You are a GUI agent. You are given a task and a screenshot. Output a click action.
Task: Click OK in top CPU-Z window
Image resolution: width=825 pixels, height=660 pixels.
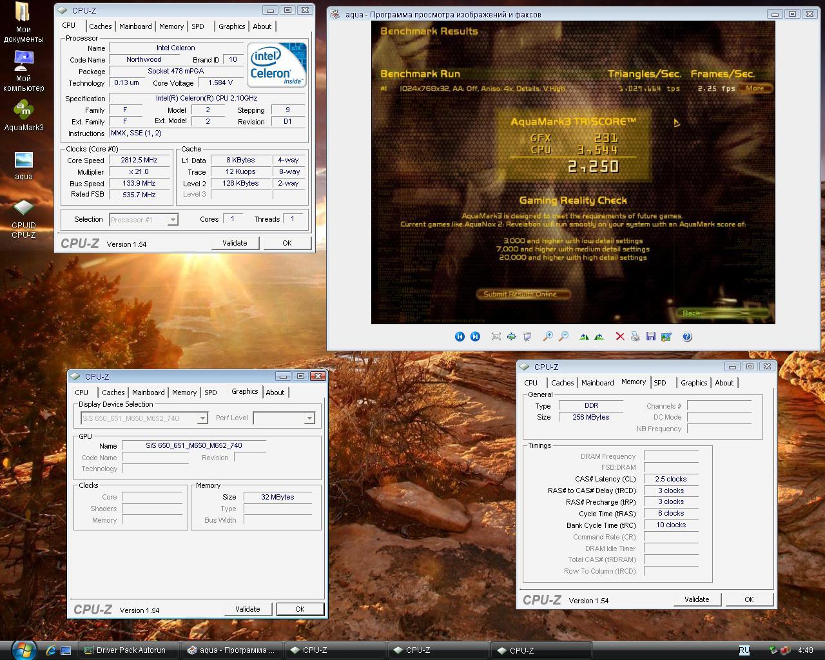[x=287, y=243]
